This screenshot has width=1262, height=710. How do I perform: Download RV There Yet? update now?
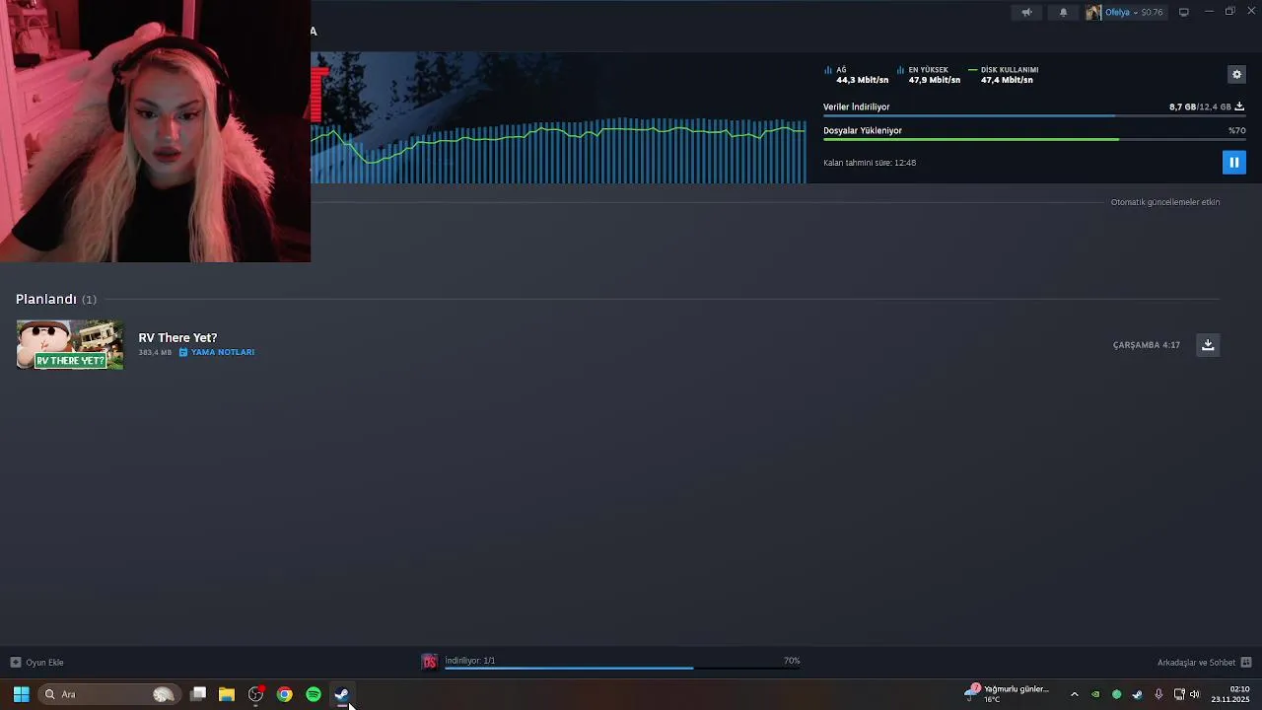(x=1208, y=344)
